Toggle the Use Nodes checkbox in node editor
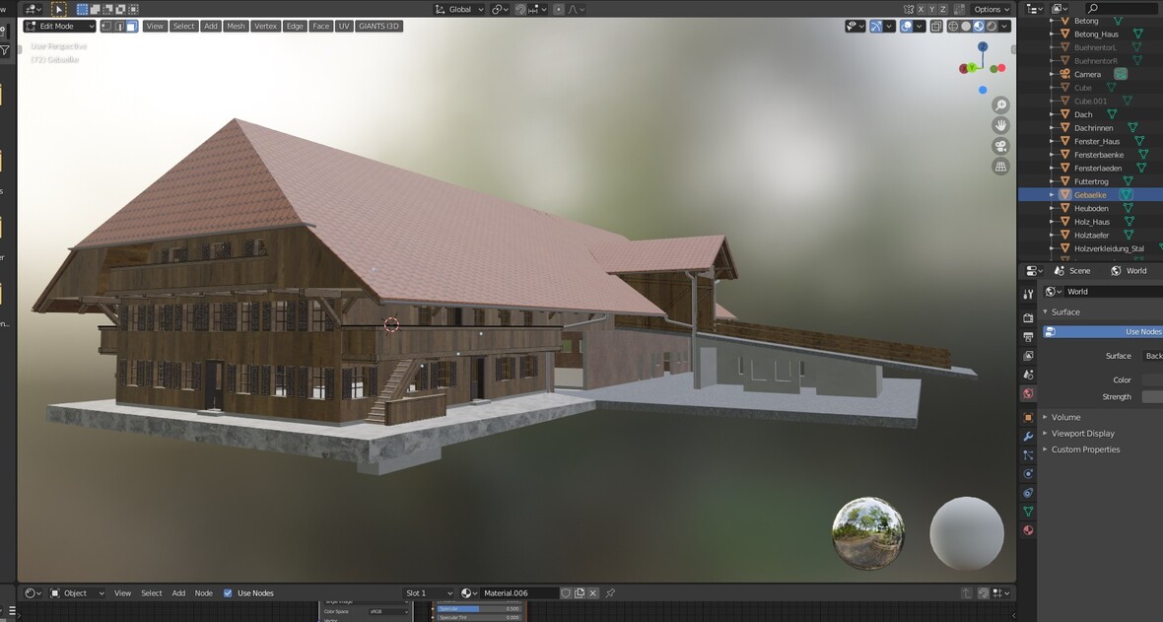 [228, 593]
